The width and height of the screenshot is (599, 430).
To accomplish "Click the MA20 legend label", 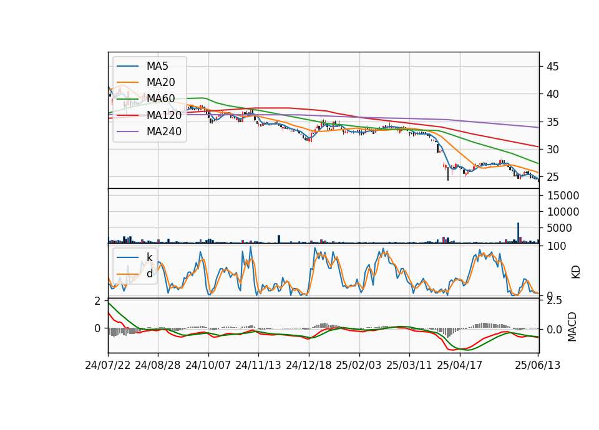I will (160, 82).
